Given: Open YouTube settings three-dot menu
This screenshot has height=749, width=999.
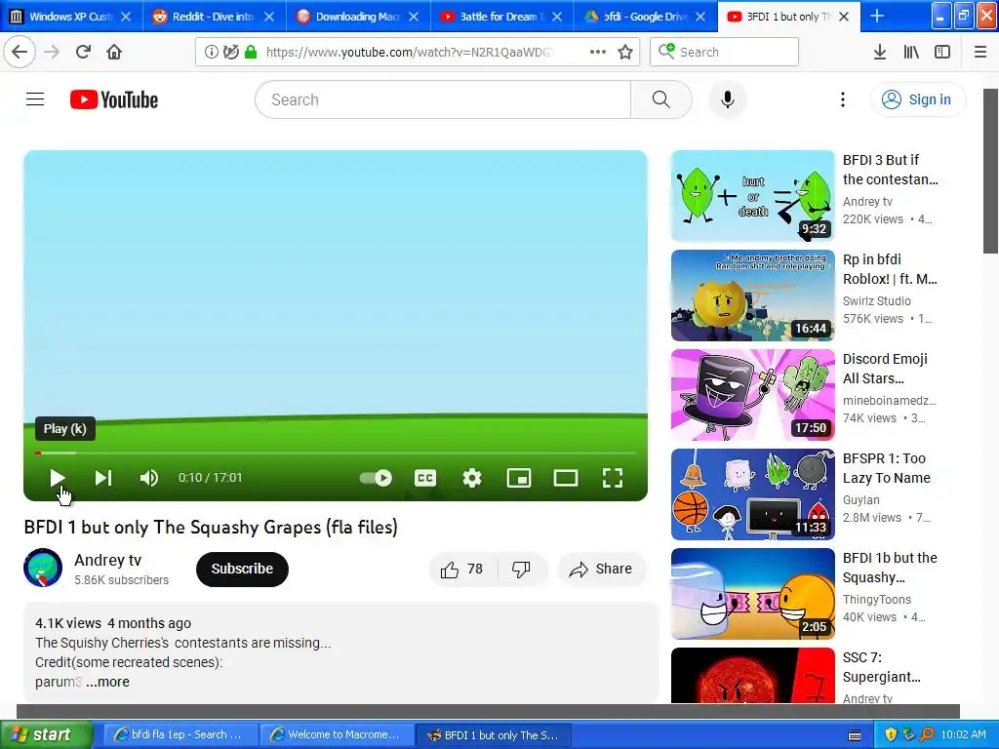Looking at the screenshot, I should [x=842, y=99].
